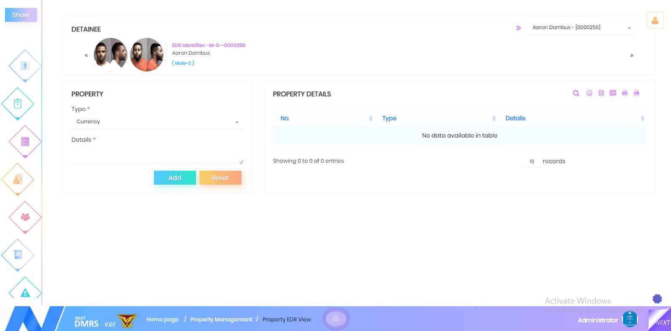Click the Details text area field

[x=157, y=156]
